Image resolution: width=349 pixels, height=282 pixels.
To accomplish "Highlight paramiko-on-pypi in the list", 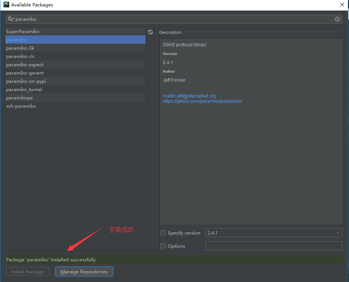I will tap(75, 81).
